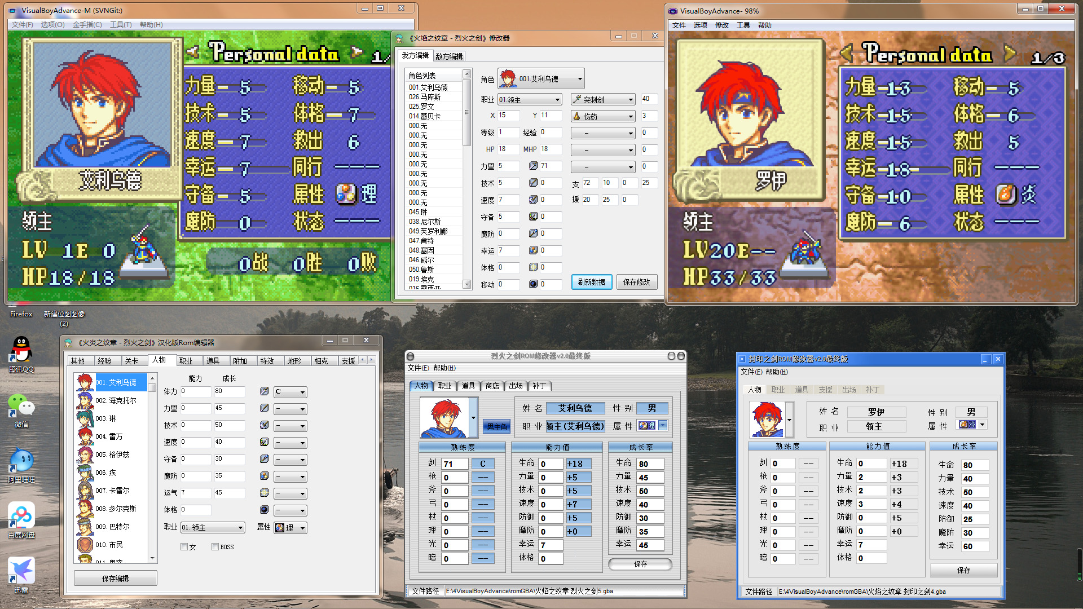Click 角色列表 vertical scrollbar in trainer
The image size is (1083, 609).
tap(466, 179)
